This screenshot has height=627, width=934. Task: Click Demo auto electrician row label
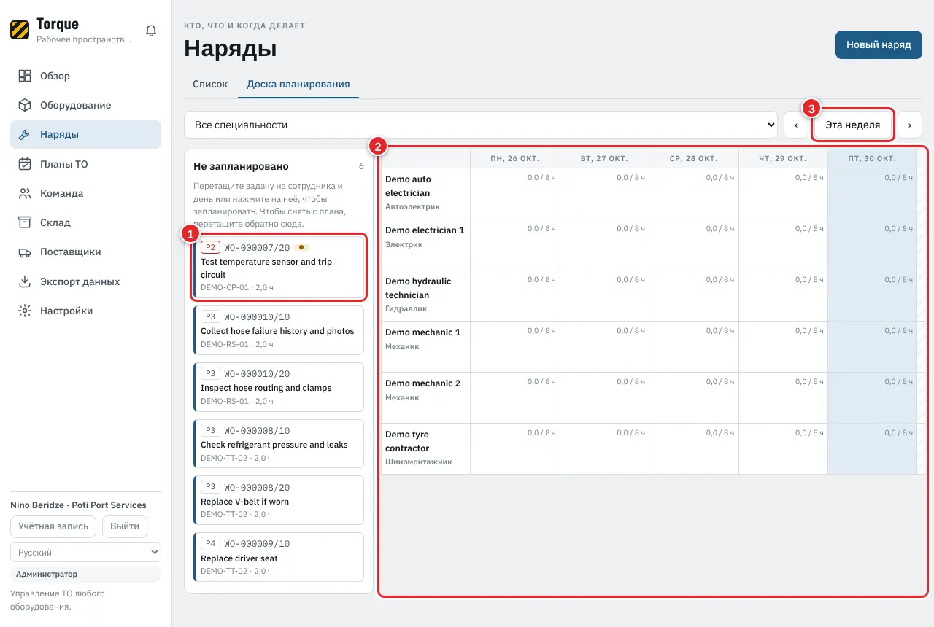(426, 193)
